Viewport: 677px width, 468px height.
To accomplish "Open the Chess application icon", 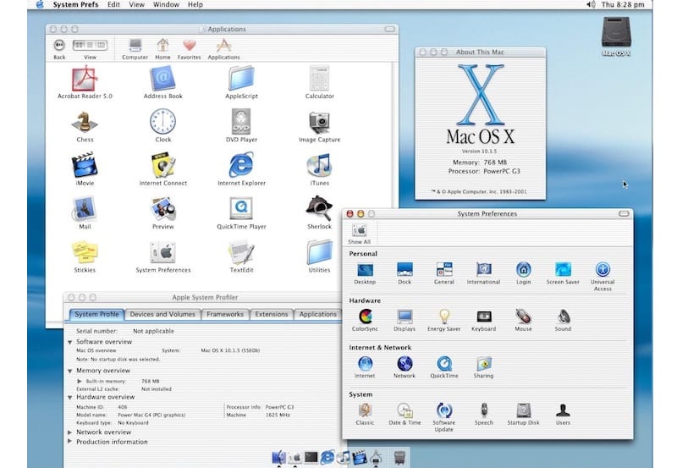I will pyautogui.click(x=85, y=121).
